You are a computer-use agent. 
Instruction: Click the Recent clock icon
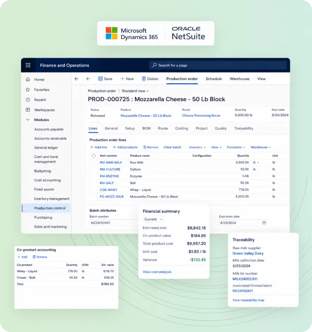28,100
